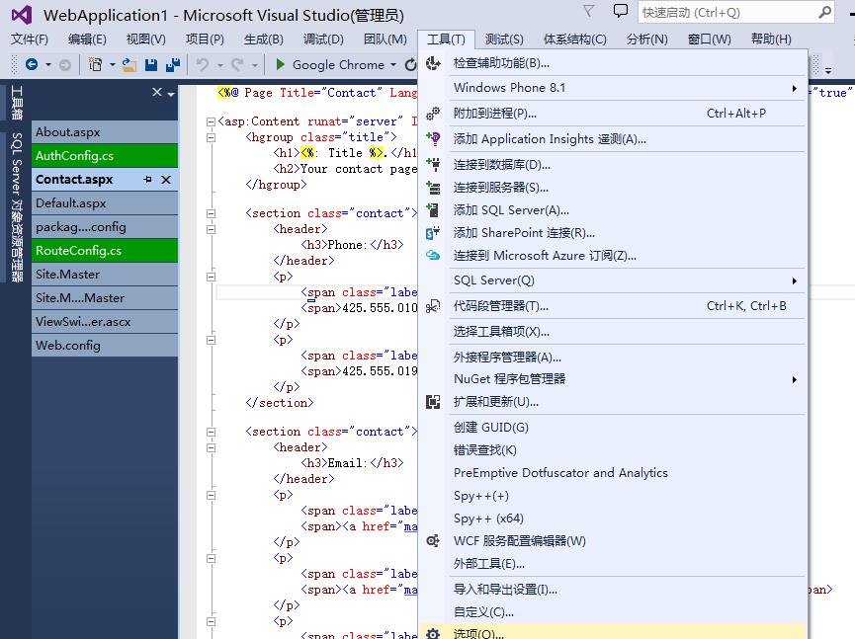Open the 帮助(H) menu

coord(771,40)
